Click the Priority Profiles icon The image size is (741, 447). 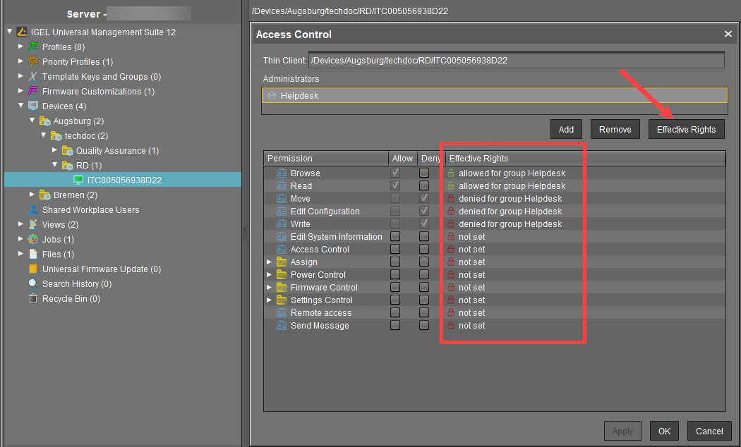[33, 62]
